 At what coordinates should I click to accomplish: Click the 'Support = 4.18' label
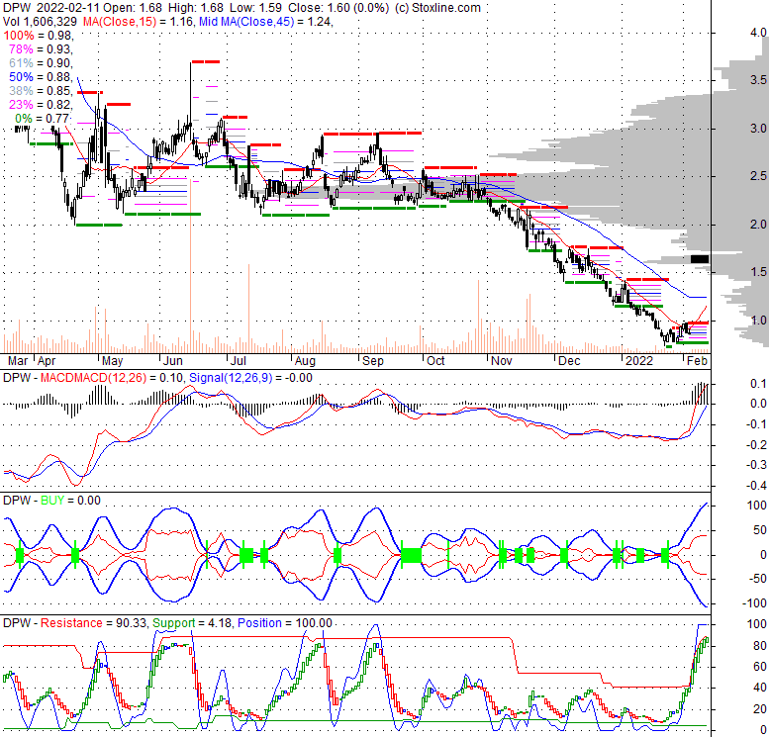tap(190, 623)
